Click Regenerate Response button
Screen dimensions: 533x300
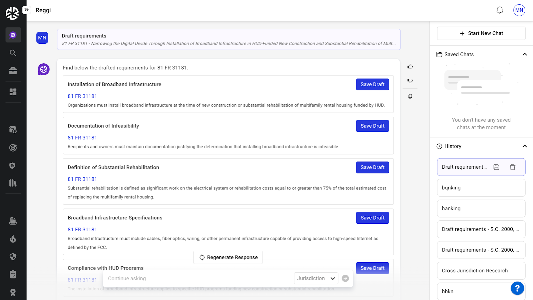(228, 257)
